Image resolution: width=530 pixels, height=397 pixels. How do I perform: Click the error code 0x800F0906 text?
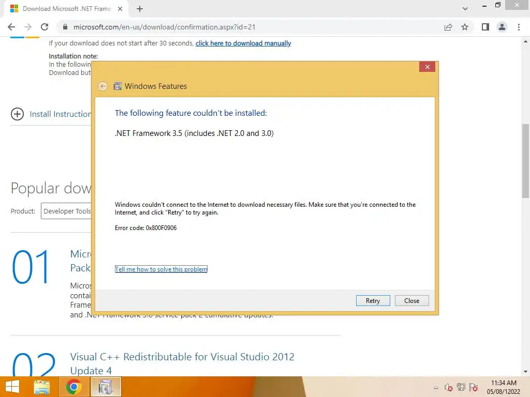pos(145,228)
